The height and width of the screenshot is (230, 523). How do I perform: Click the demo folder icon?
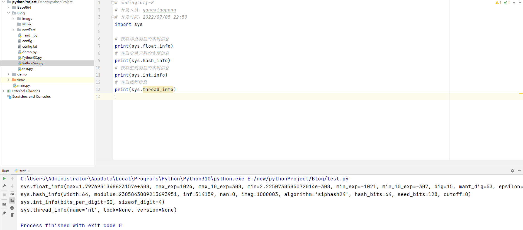pyautogui.click(x=14, y=74)
